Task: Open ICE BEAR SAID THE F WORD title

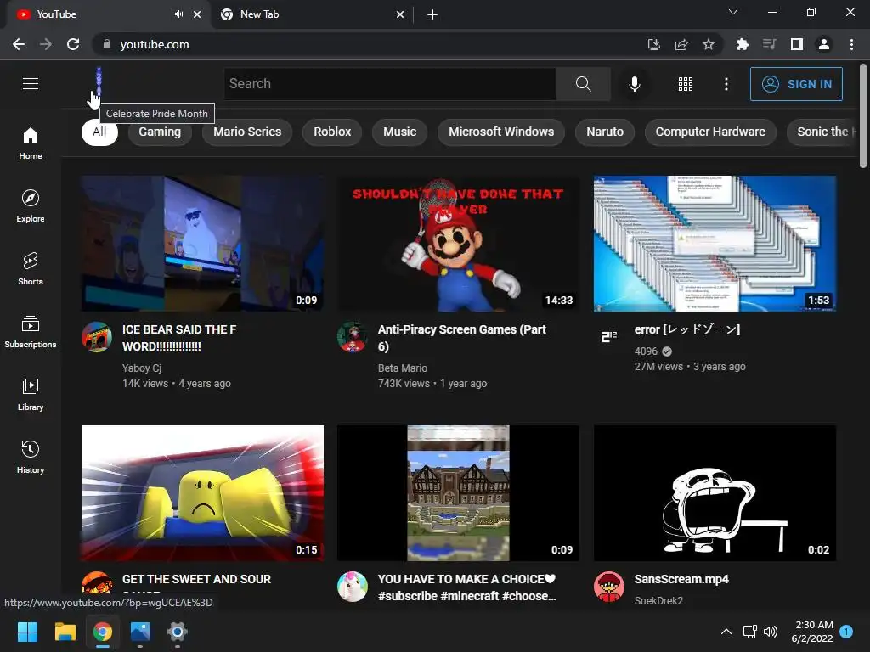Action: 179,338
